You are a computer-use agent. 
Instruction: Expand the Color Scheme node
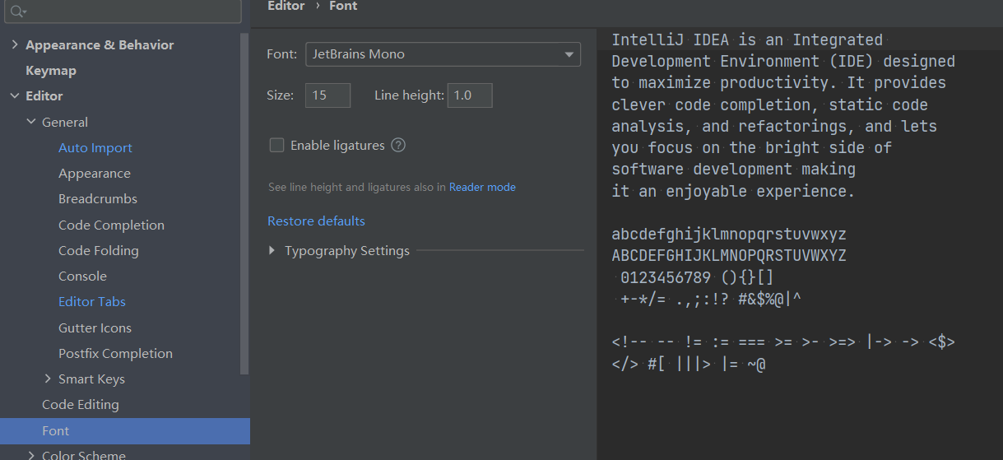click(x=31, y=455)
